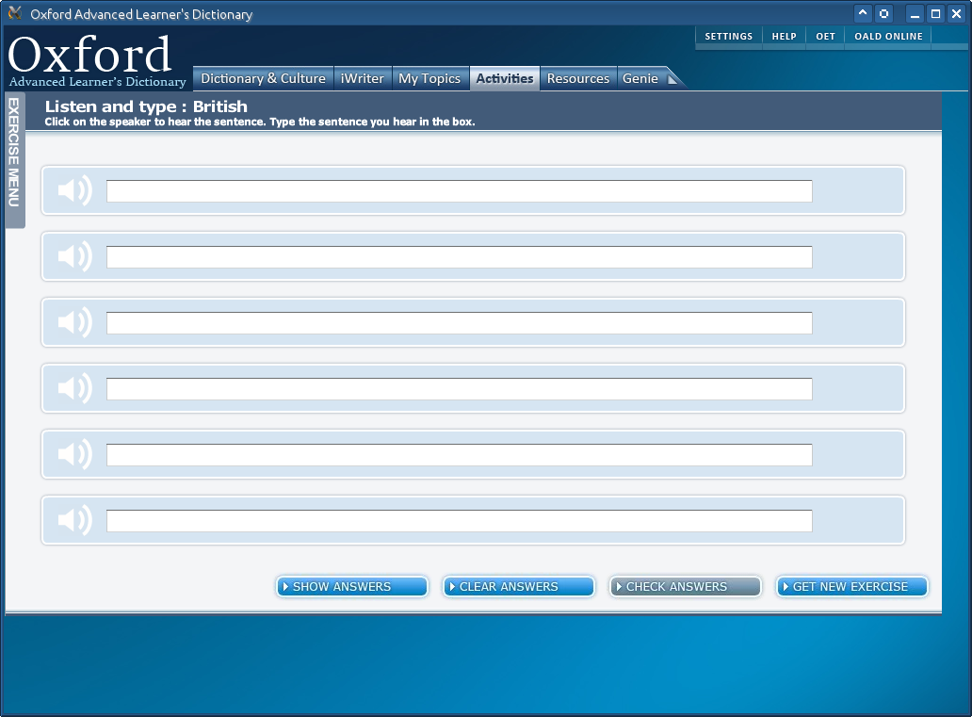Screen dimensions: 972x717
Task: Click the Clear Answers button
Action: (519, 587)
